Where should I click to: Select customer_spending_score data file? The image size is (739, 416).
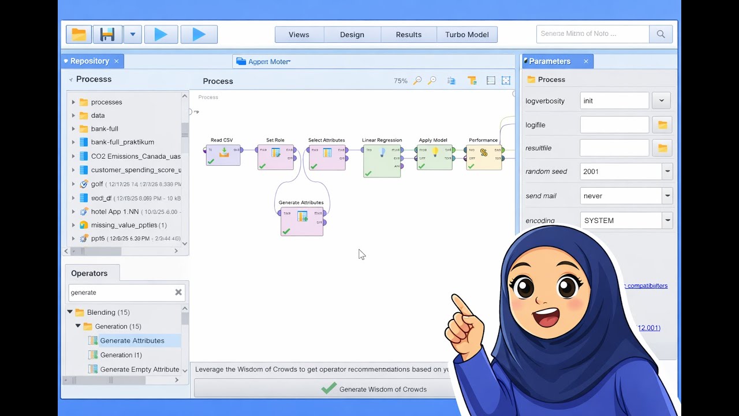pyautogui.click(x=130, y=170)
